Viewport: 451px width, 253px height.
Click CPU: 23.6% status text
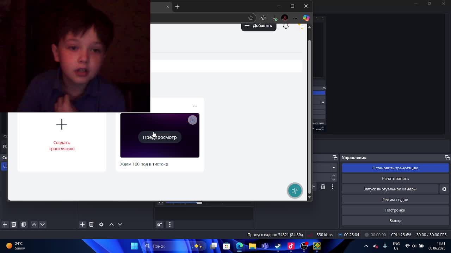click(x=401, y=235)
